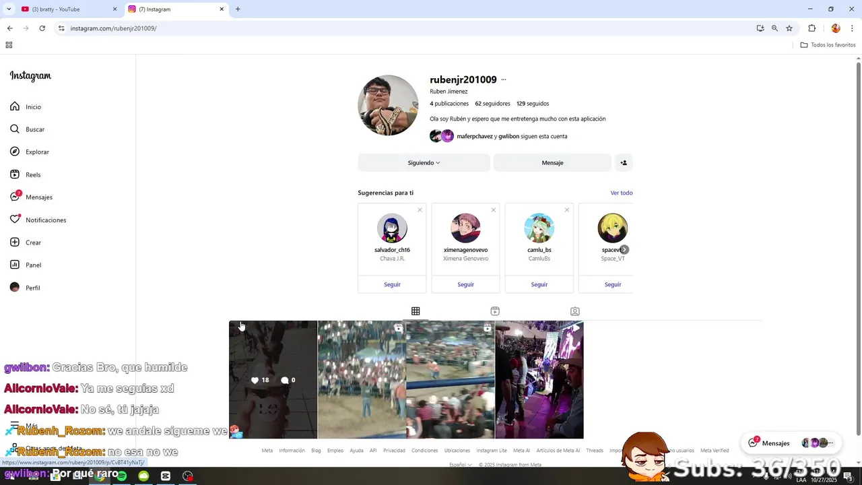Open the Chrome three-dot menu

tap(852, 28)
